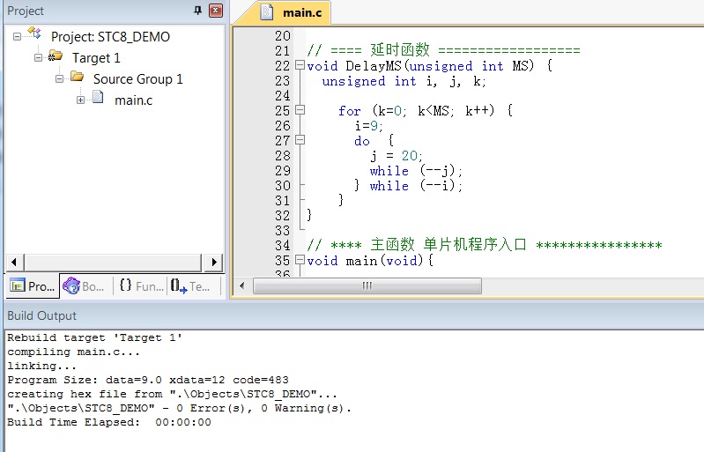Image resolution: width=704 pixels, height=452 pixels.
Task: Select Source Group 1 folder
Action: coord(137,79)
